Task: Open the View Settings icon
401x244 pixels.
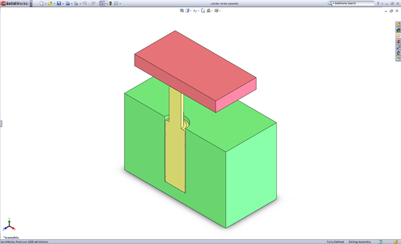Action: (x=217, y=11)
